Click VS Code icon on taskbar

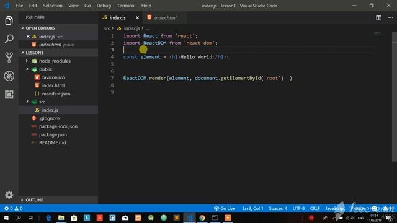(189, 217)
